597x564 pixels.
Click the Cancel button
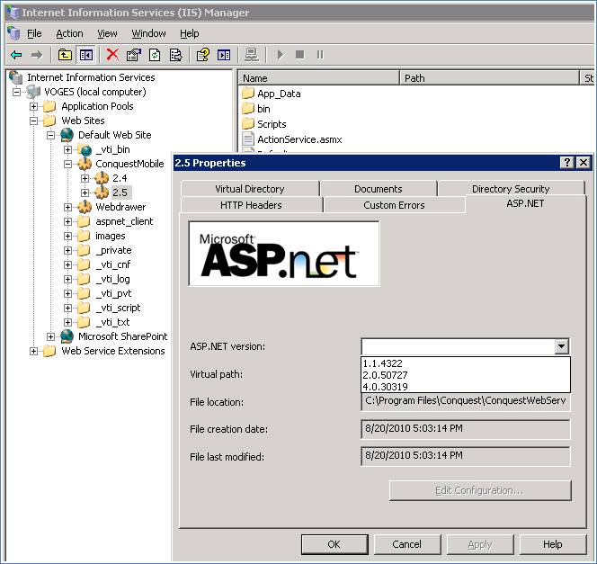click(x=406, y=544)
